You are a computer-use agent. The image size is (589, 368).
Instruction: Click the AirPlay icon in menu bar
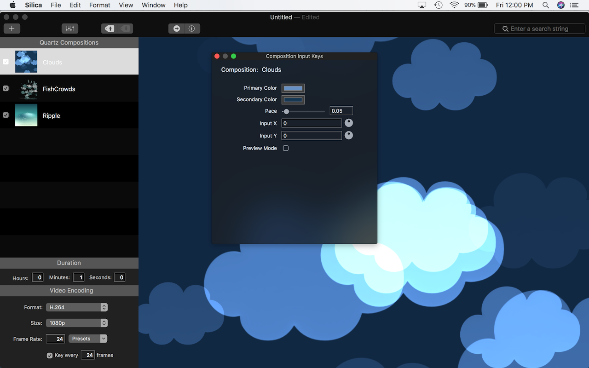click(422, 5)
